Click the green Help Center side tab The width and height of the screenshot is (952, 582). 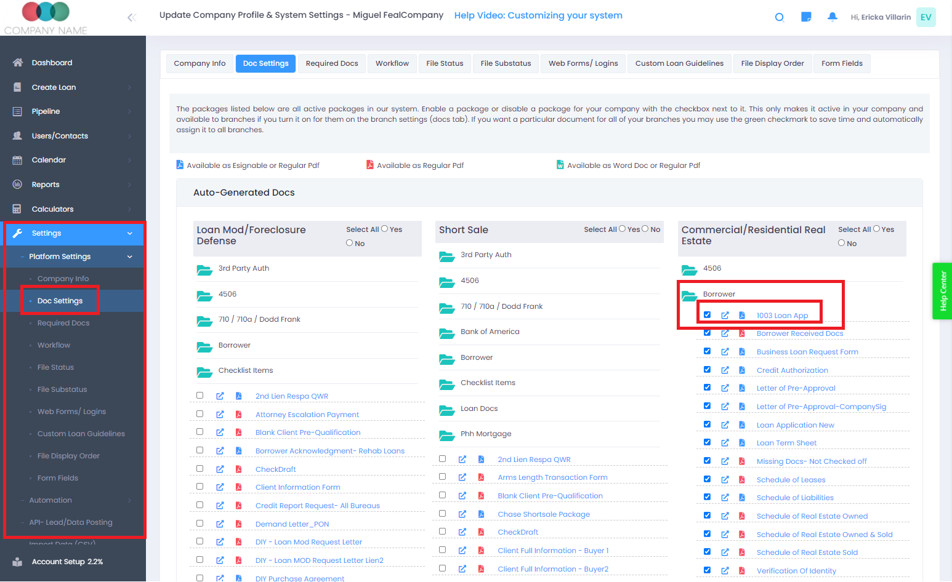coord(942,291)
